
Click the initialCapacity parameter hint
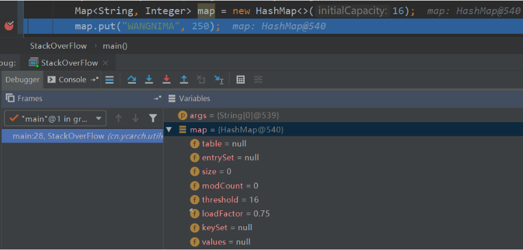[x=353, y=11]
